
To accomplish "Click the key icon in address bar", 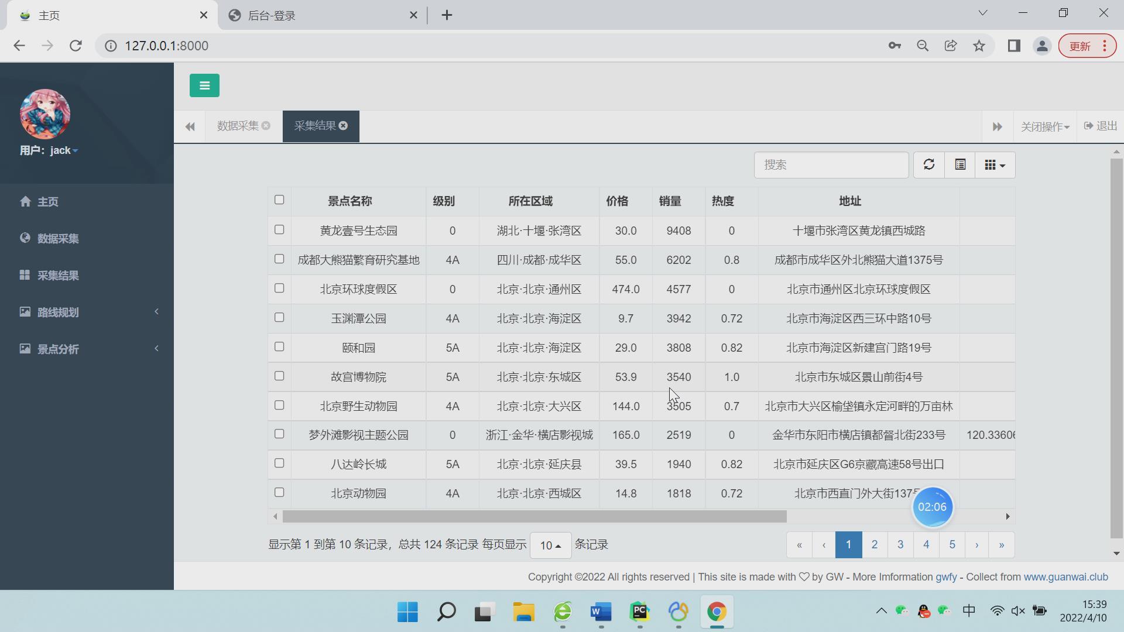I will 894,46.
